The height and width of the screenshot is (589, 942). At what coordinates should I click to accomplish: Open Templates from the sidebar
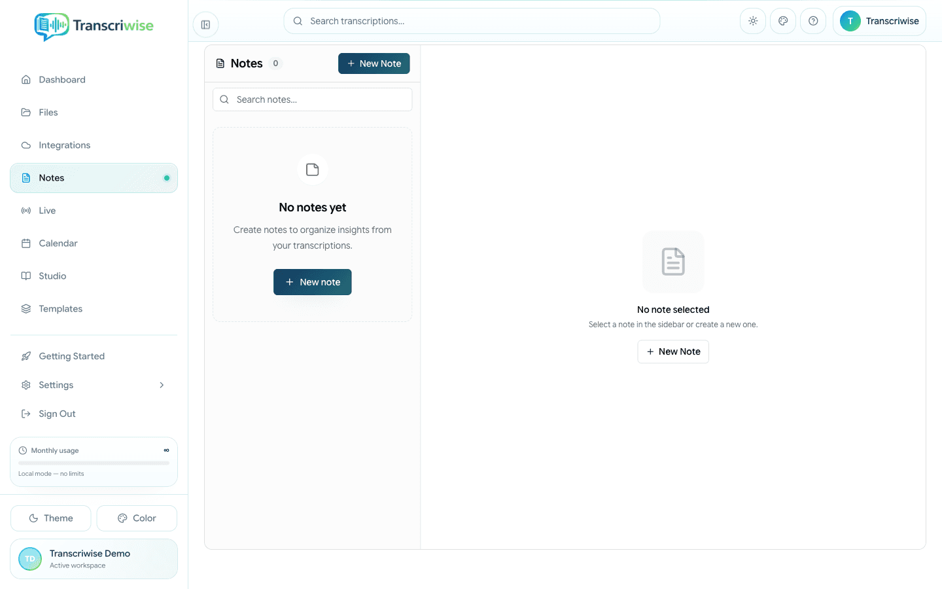tap(94, 309)
